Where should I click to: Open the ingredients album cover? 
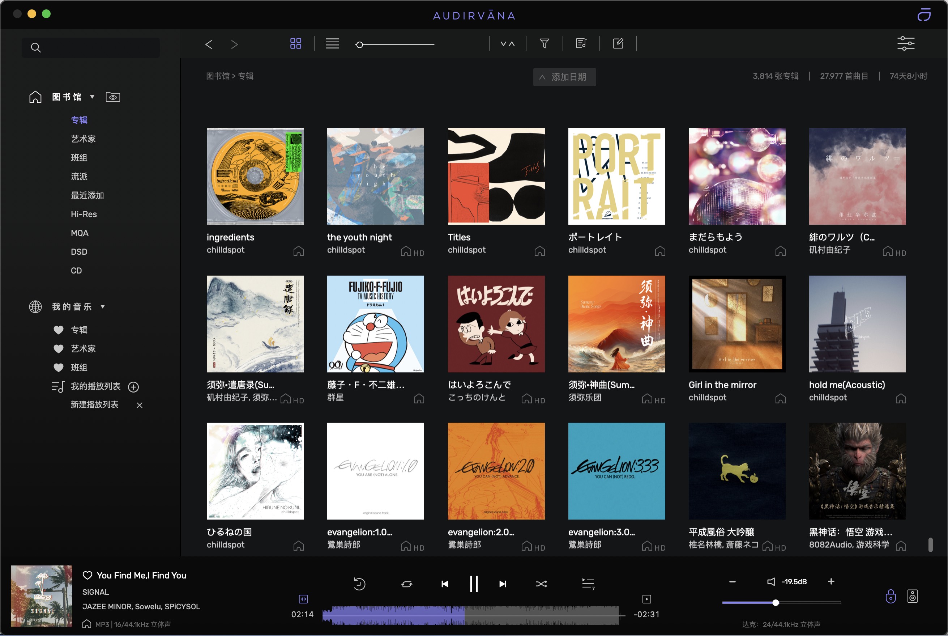(255, 177)
